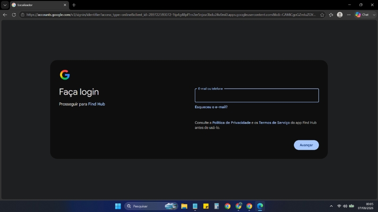Image resolution: width=378 pixels, height=212 pixels.
Task: Go back with the browser back arrow
Action: pos(5,15)
